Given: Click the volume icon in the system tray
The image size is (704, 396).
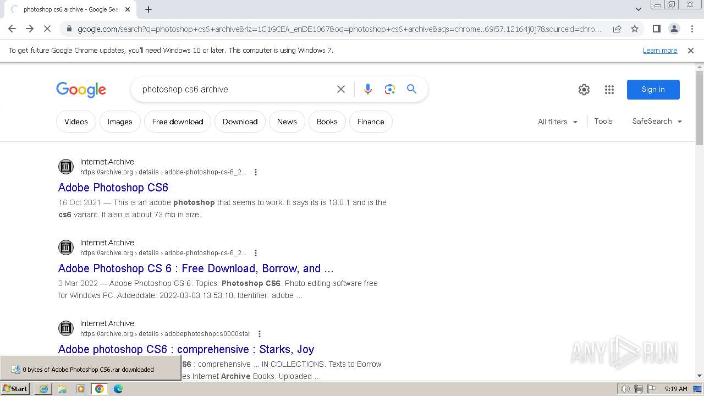Looking at the screenshot, I should click(625, 389).
